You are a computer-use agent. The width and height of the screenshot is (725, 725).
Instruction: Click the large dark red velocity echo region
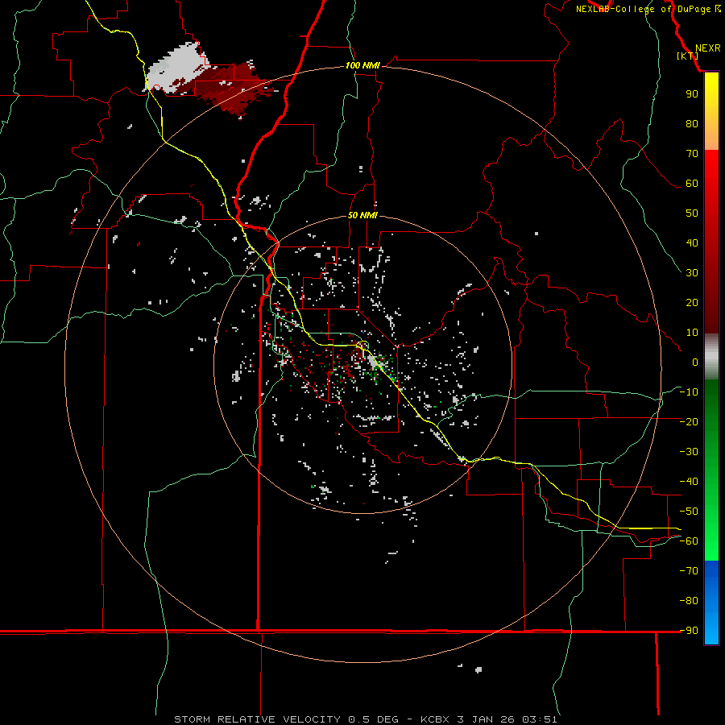tap(234, 90)
